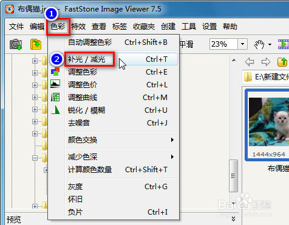Image resolution: width=289 pixels, height=225 pixels.
Task: Open the 色彩 menu
Action: [x=58, y=27]
